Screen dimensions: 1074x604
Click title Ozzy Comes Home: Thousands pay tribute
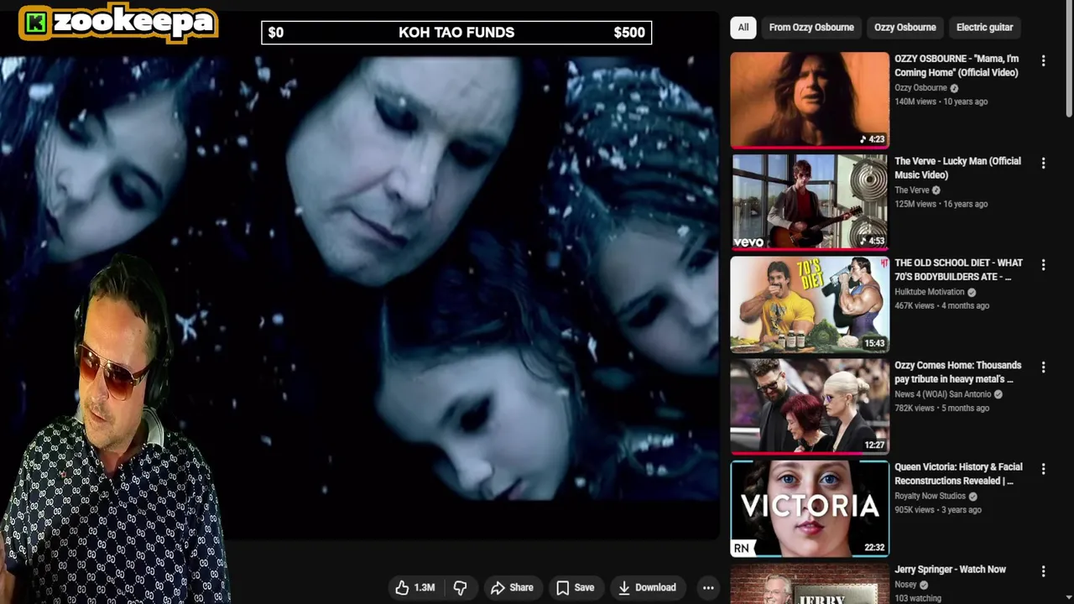[x=957, y=372]
